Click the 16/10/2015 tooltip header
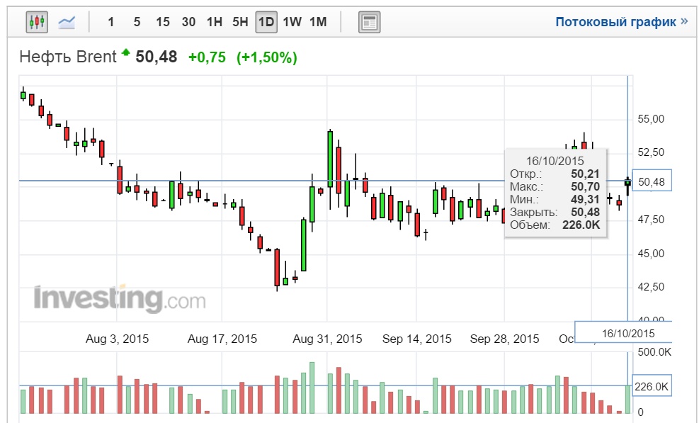This screenshot has width=699, height=423. (x=555, y=161)
